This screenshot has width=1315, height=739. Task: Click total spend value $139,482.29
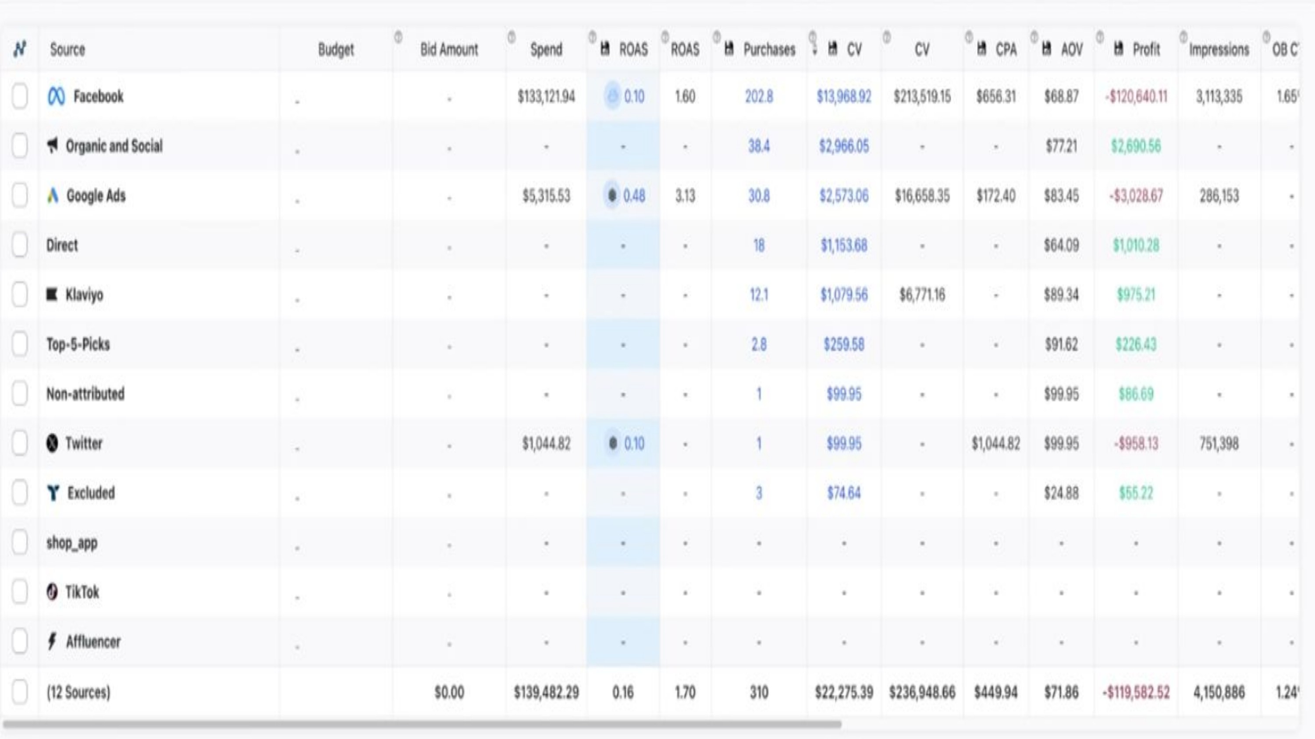(x=546, y=692)
